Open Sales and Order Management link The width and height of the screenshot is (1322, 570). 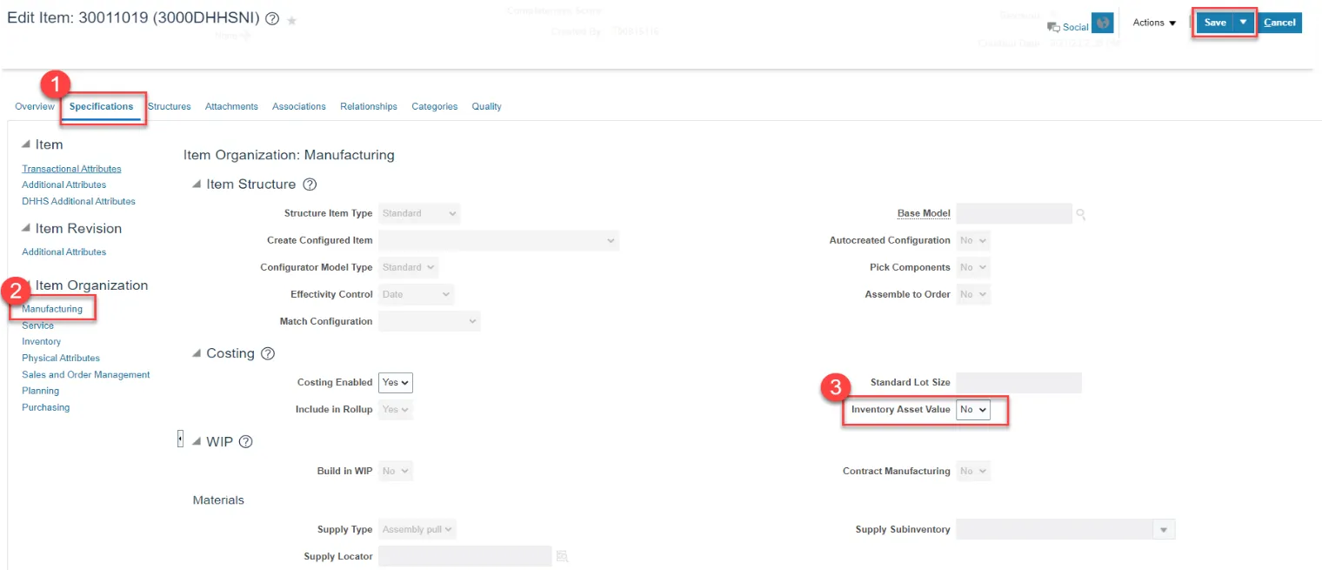click(x=86, y=374)
